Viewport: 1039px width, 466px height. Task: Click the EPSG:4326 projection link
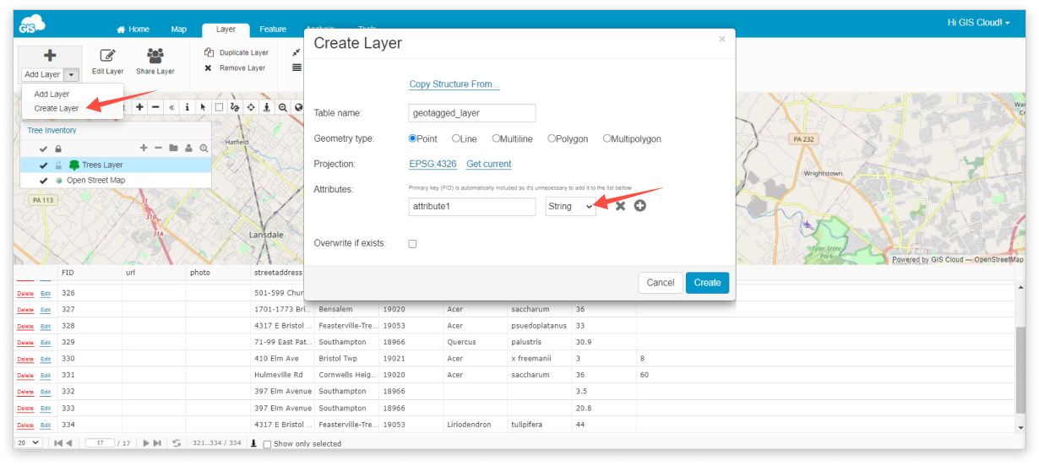(432, 164)
